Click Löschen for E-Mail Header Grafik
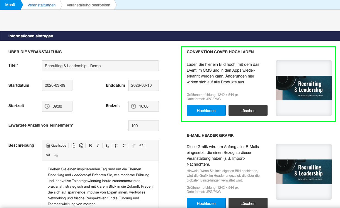The width and height of the screenshot is (340, 208). point(248,203)
